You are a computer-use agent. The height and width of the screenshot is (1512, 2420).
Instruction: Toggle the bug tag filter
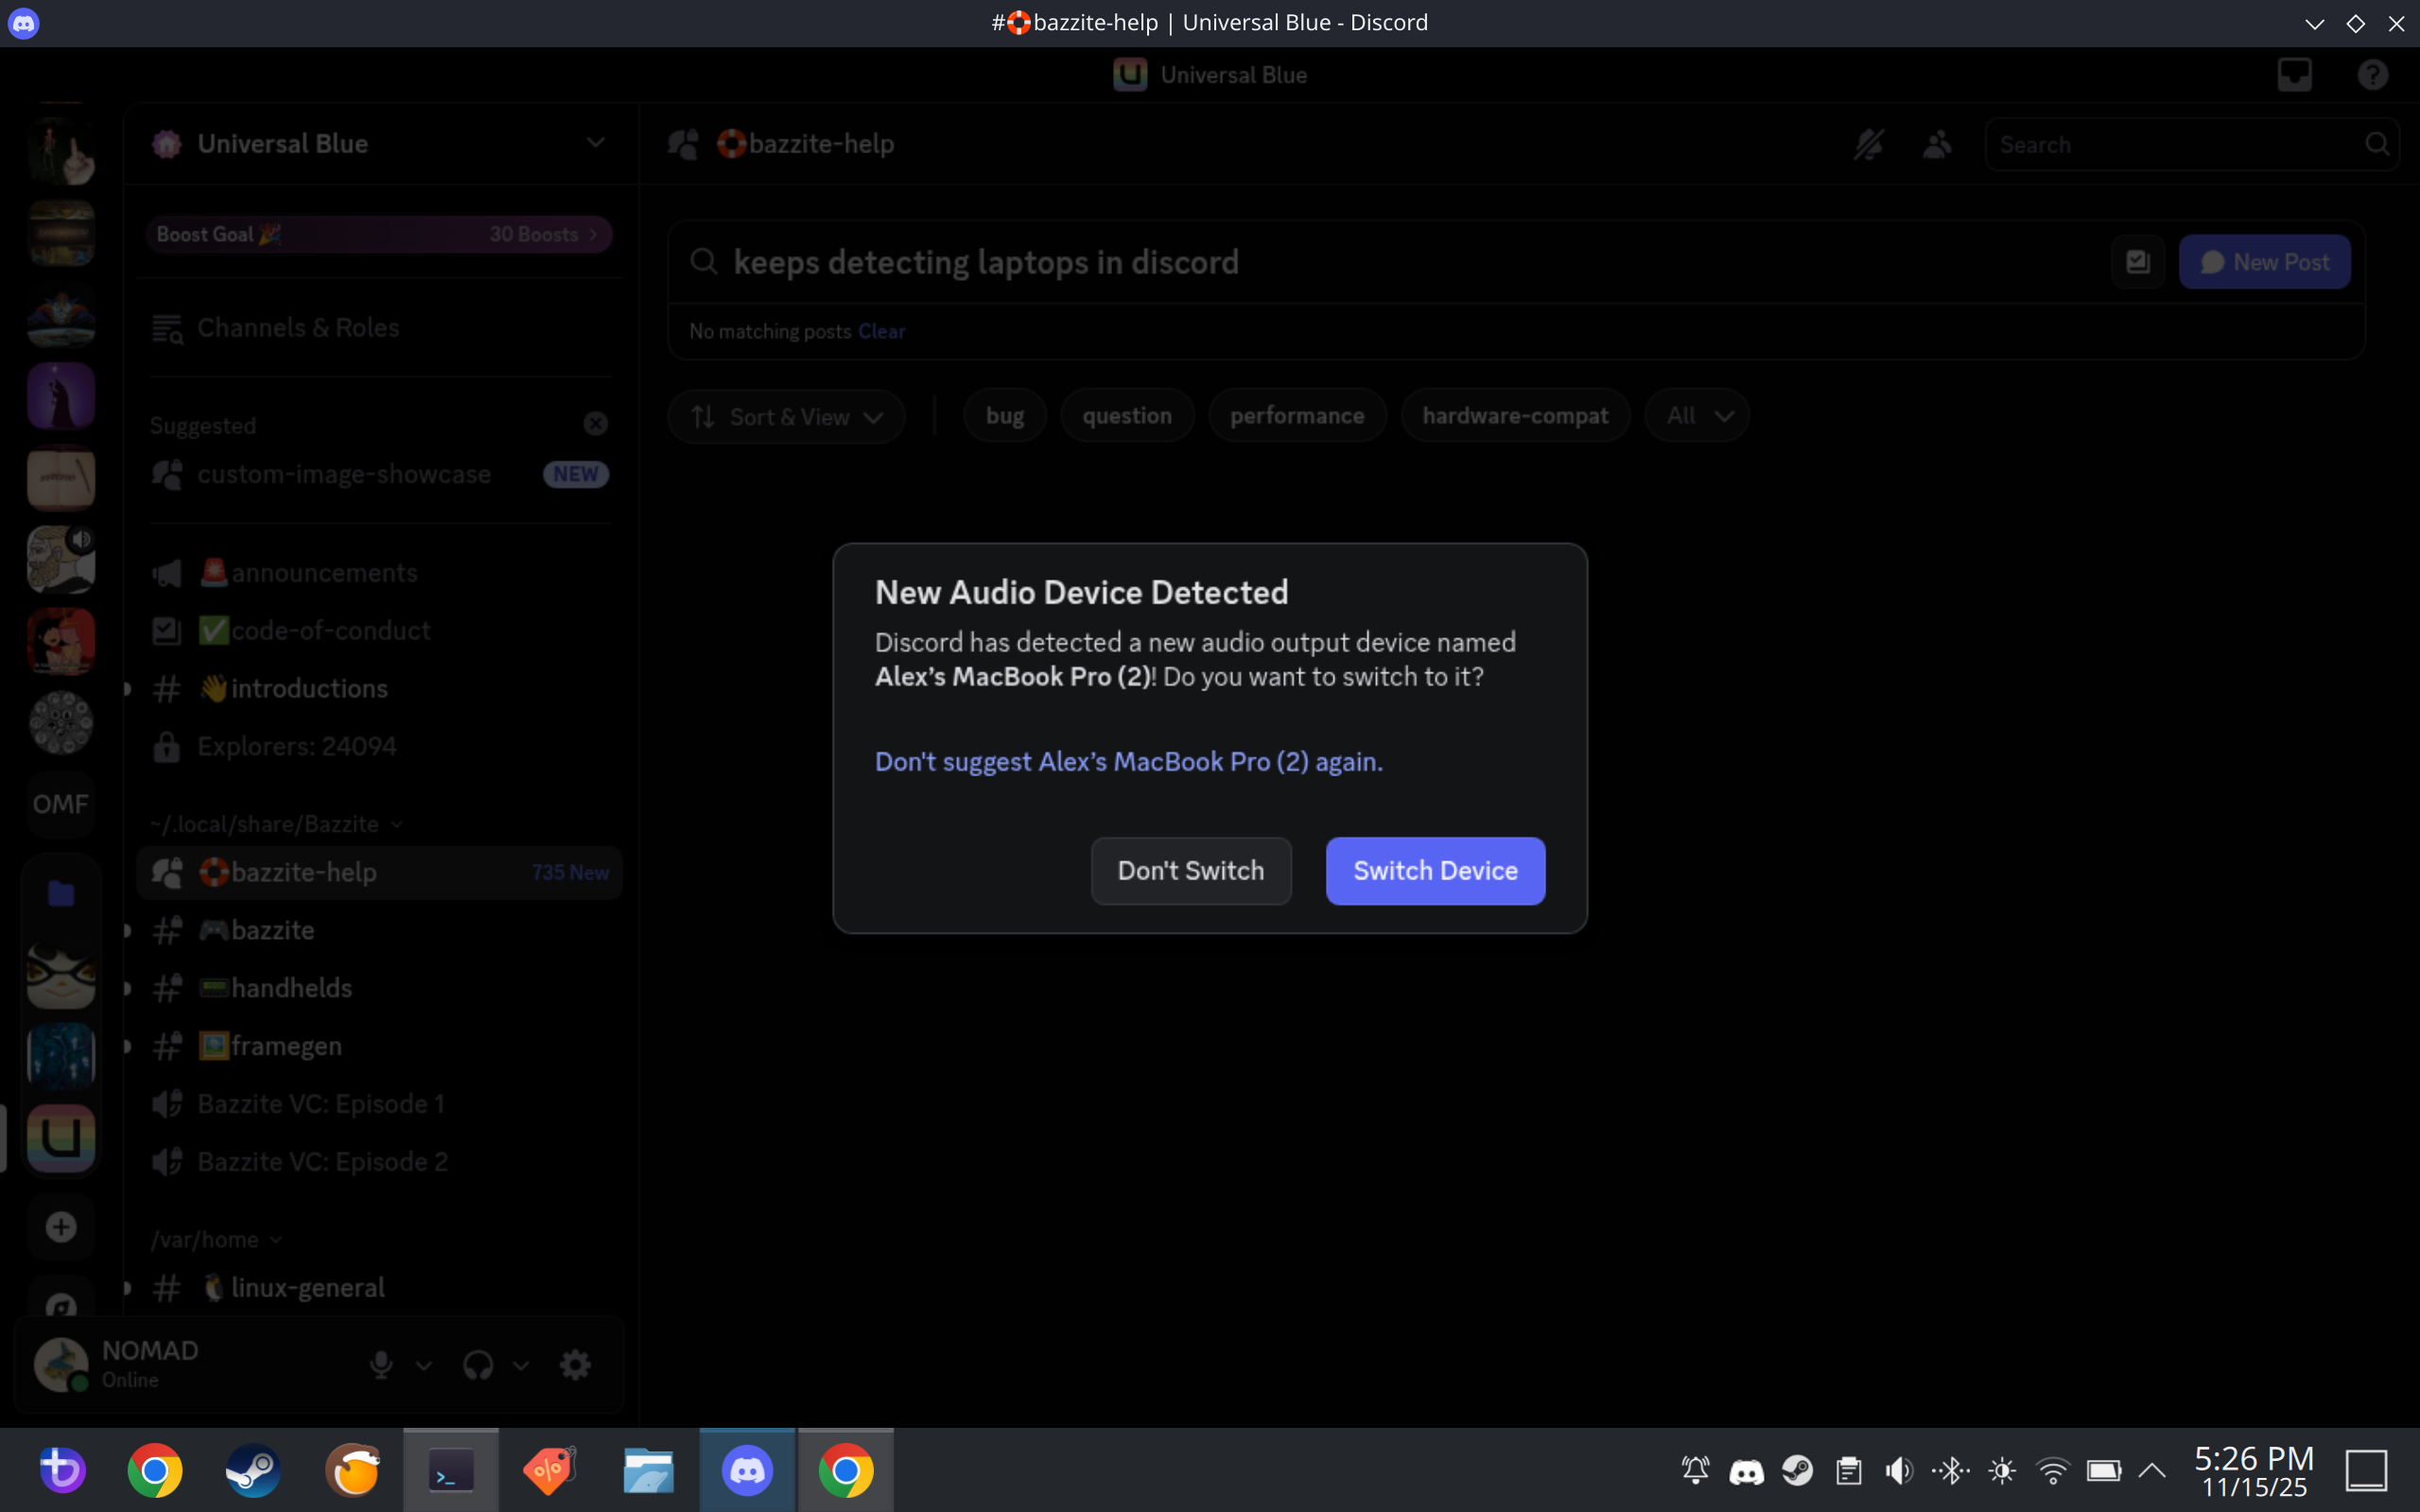point(1004,415)
